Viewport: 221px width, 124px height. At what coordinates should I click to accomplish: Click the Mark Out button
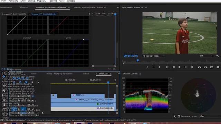coord(160,67)
